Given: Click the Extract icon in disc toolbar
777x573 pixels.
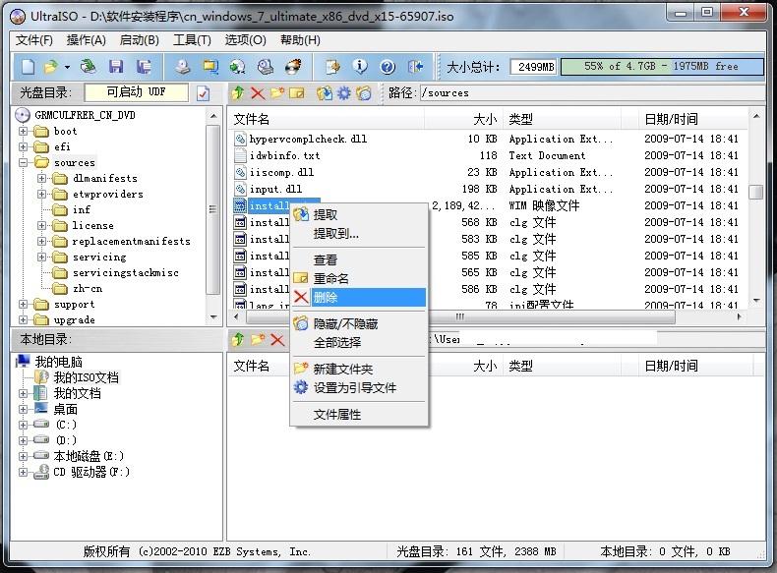Looking at the screenshot, I should pyautogui.click(x=325, y=92).
